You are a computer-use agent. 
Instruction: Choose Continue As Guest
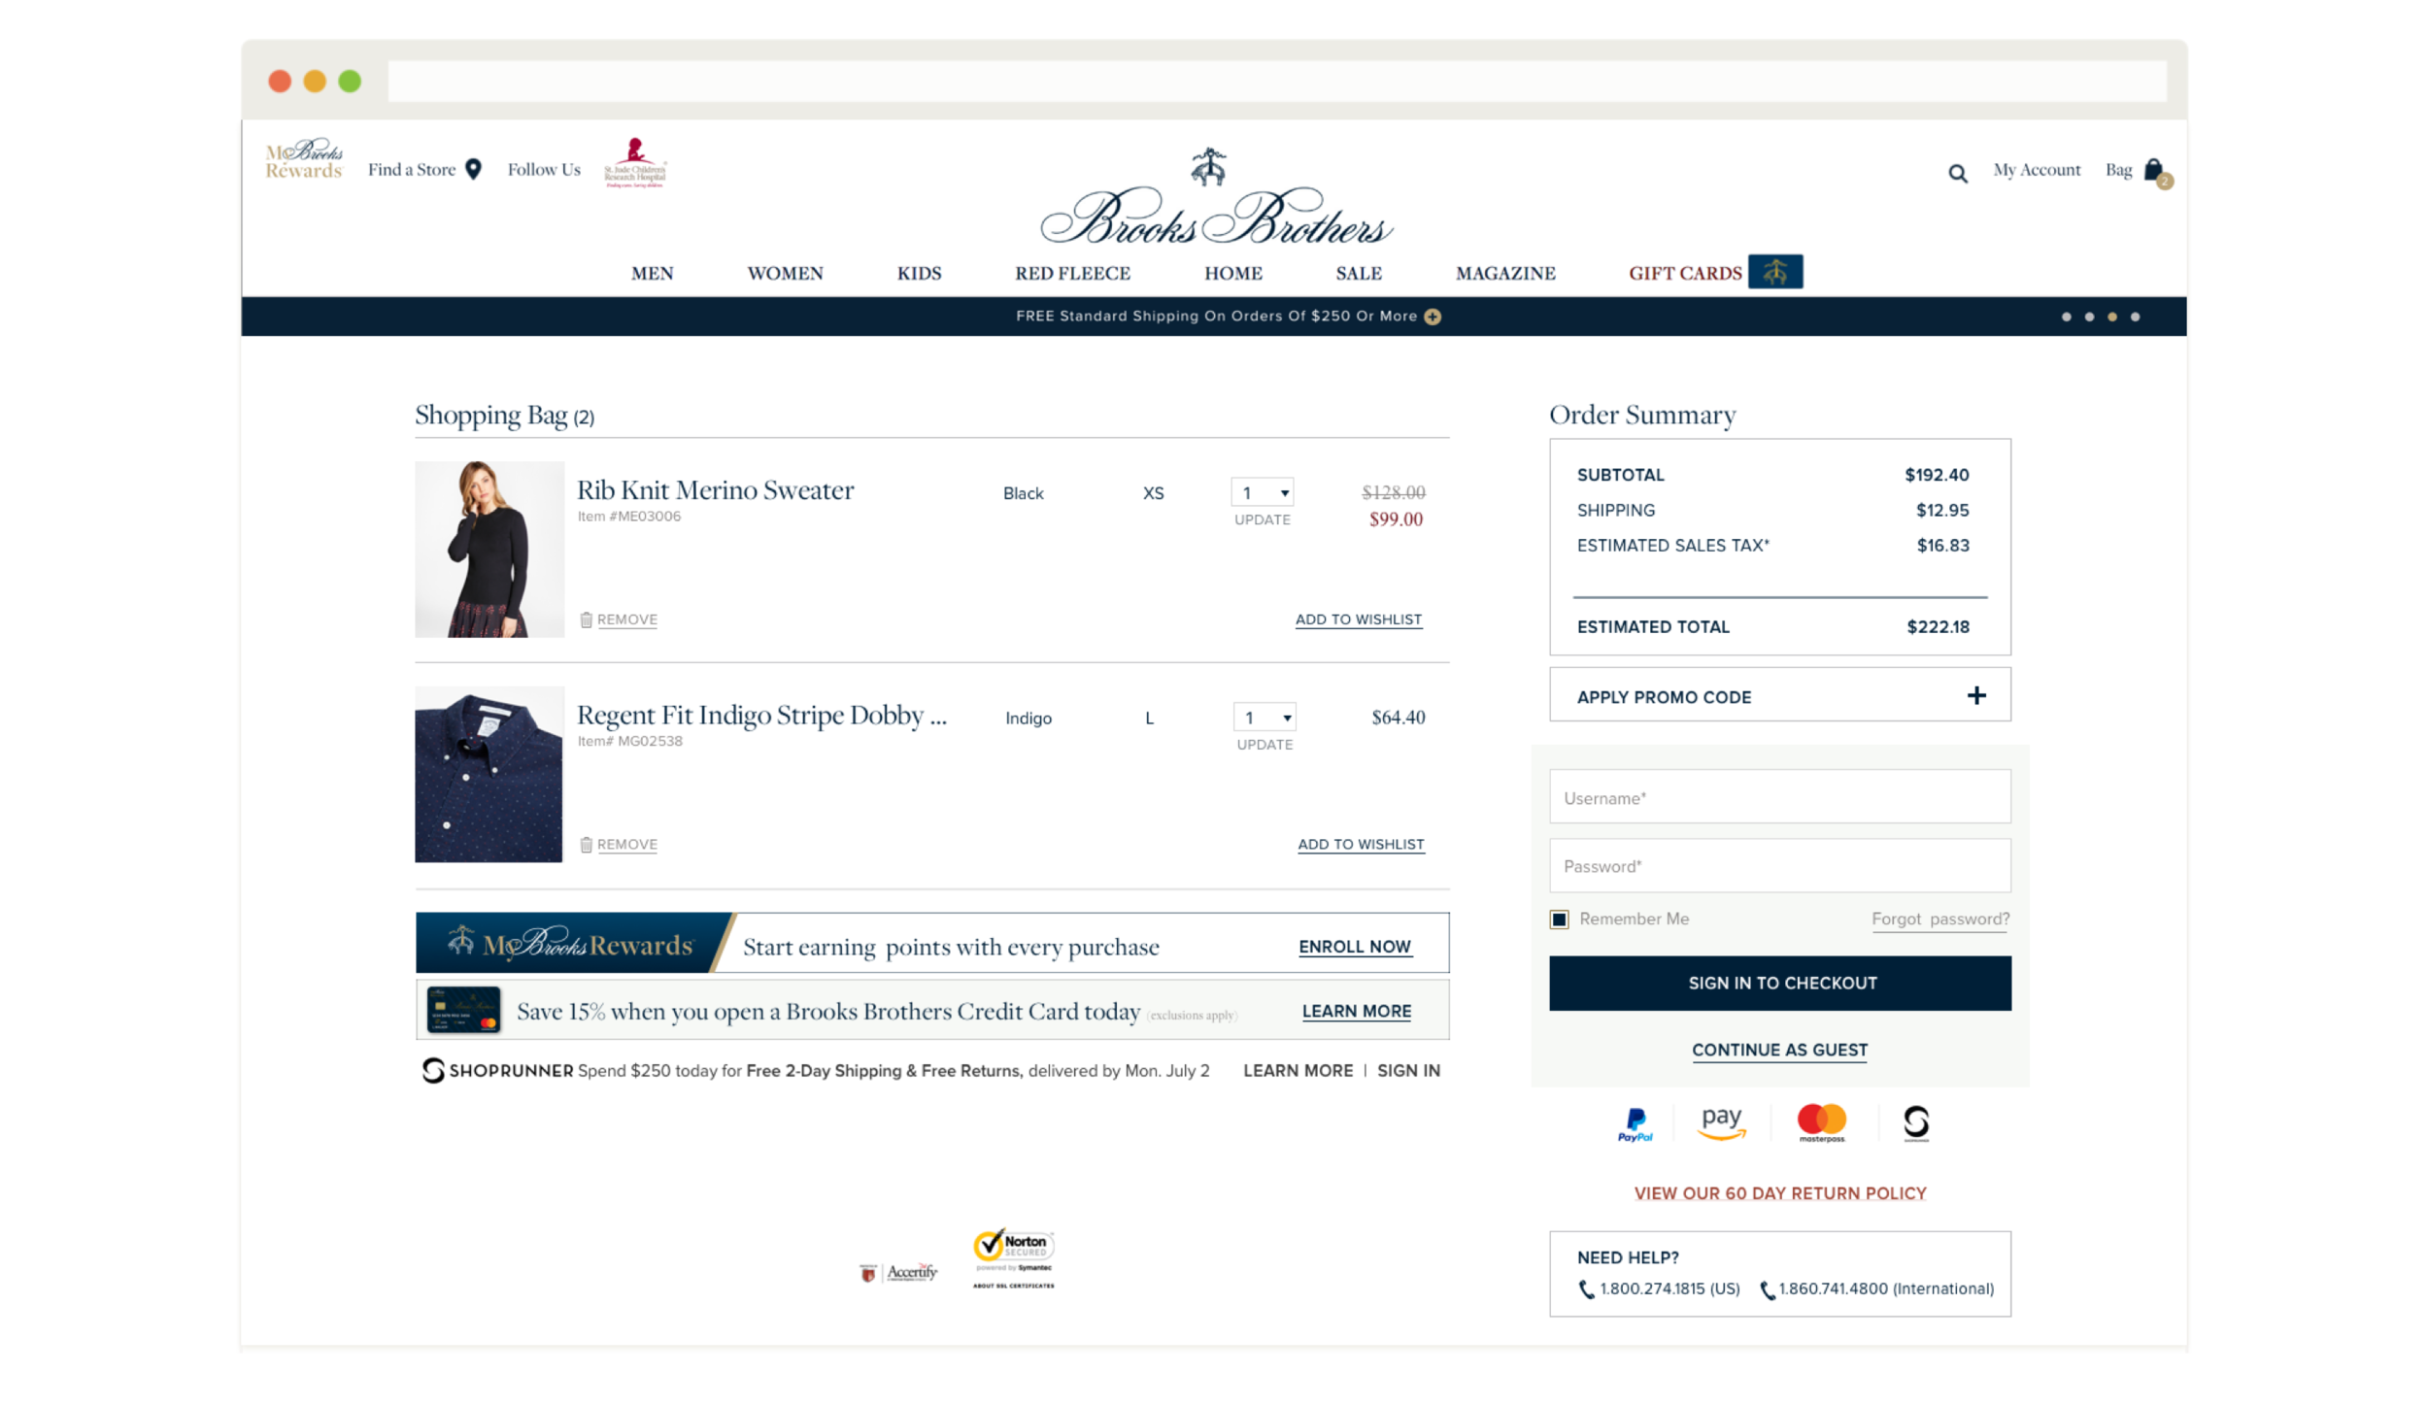pos(1779,1051)
